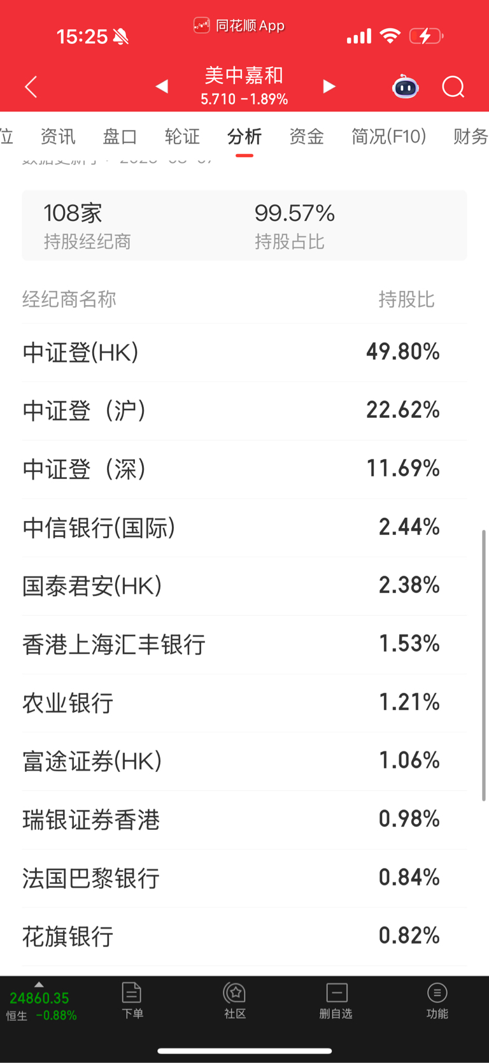This screenshot has height=1063, width=489.
Task: Select the 富途证券(HK) broker row
Action: [x=244, y=761]
